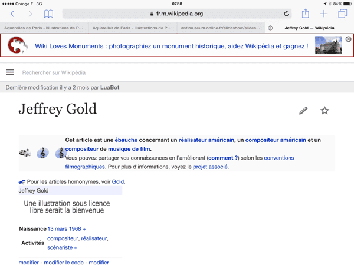Click the castle monument thumbnail
The image size is (354, 265).
328,45
